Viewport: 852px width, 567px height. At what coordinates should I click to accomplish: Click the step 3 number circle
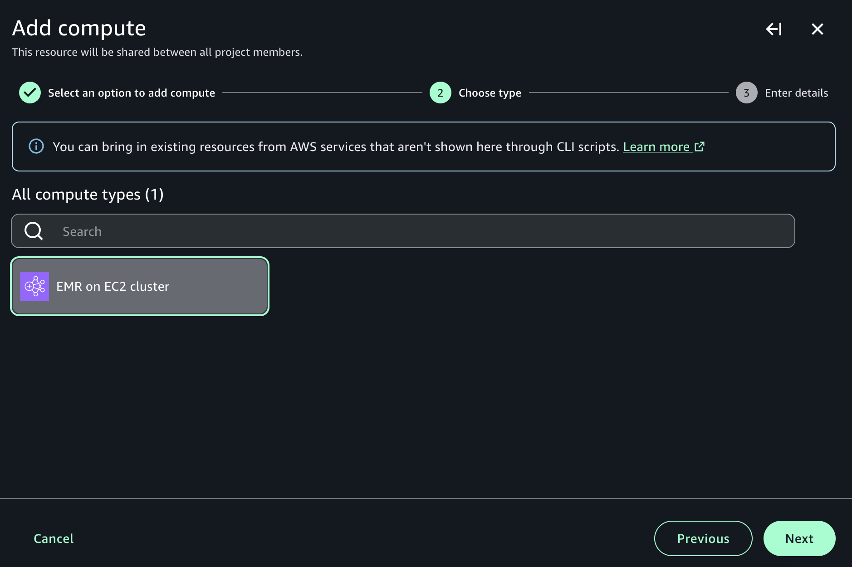click(746, 93)
